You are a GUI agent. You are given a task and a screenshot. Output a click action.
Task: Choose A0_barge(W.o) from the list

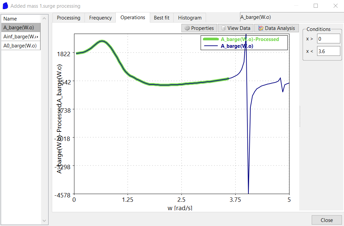(21, 45)
